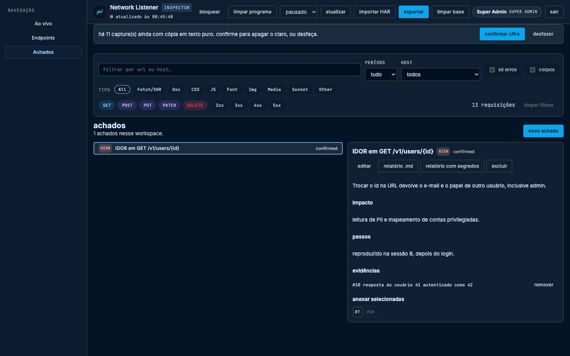
Task: Open the pausado state dropdown
Action: (298, 12)
